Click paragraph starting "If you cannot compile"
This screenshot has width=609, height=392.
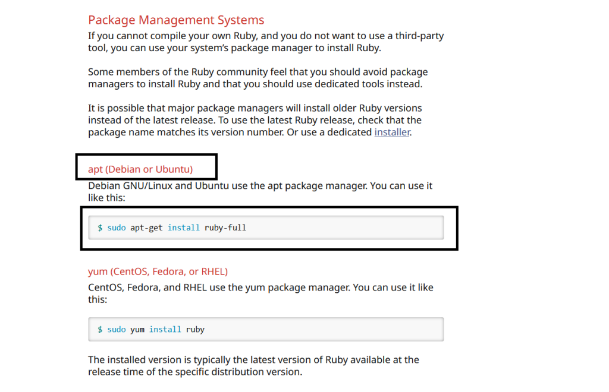click(x=265, y=42)
